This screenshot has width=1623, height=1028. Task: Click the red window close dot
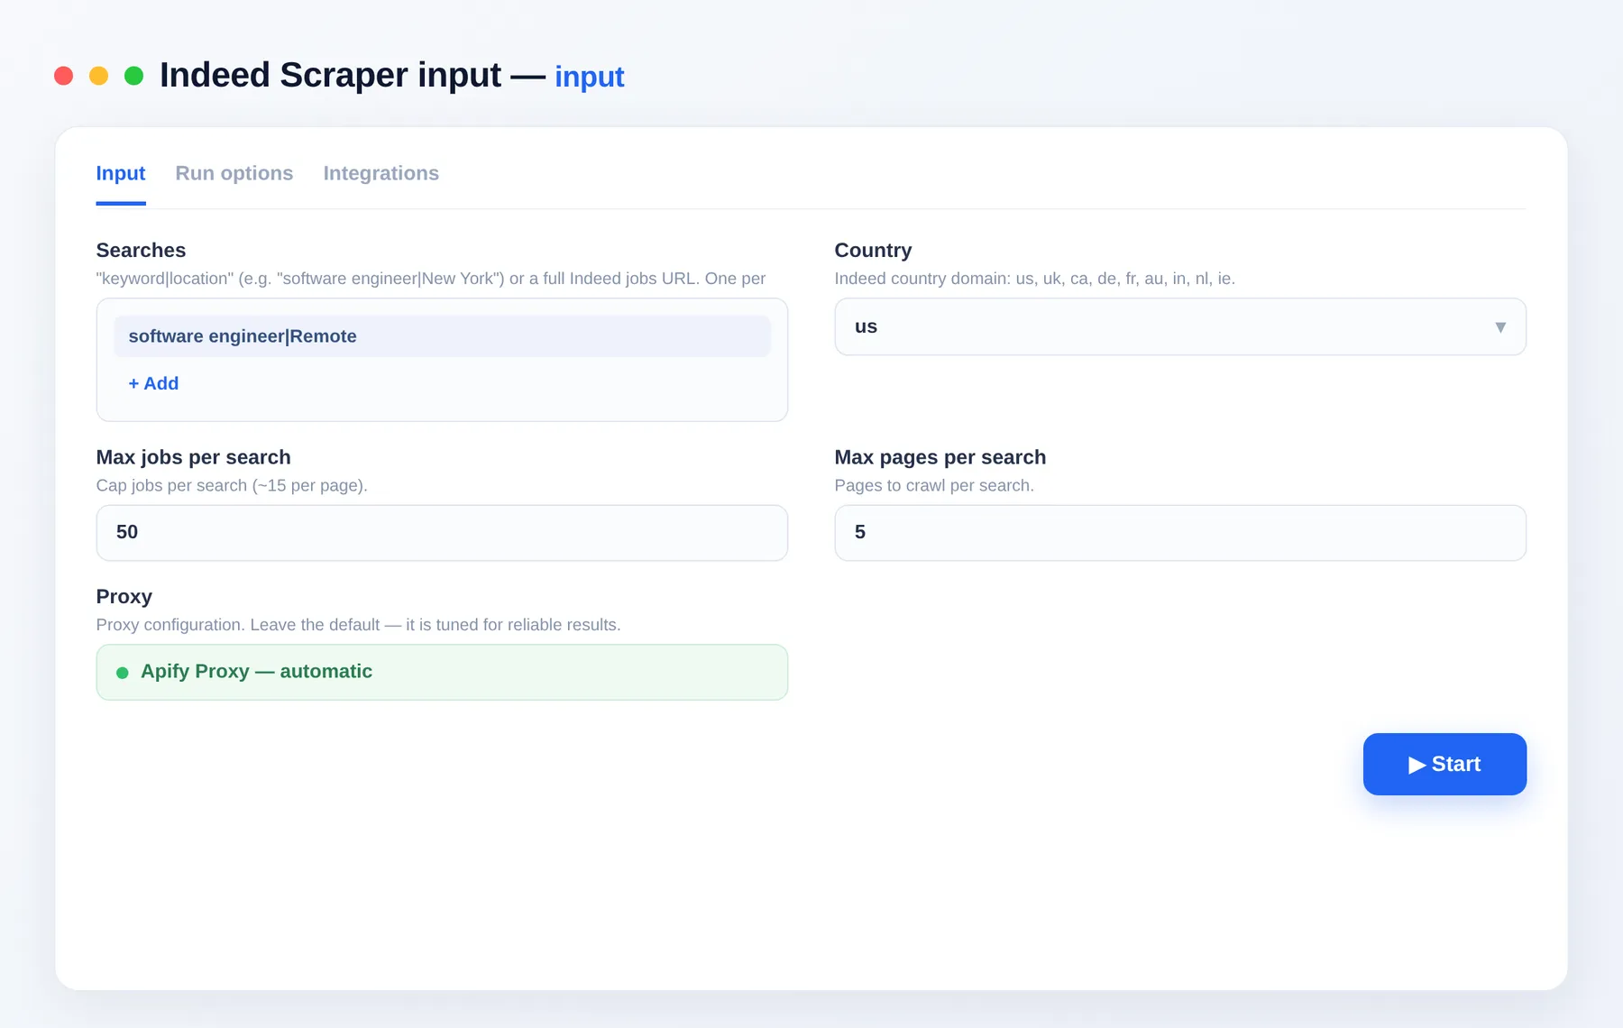(63, 76)
